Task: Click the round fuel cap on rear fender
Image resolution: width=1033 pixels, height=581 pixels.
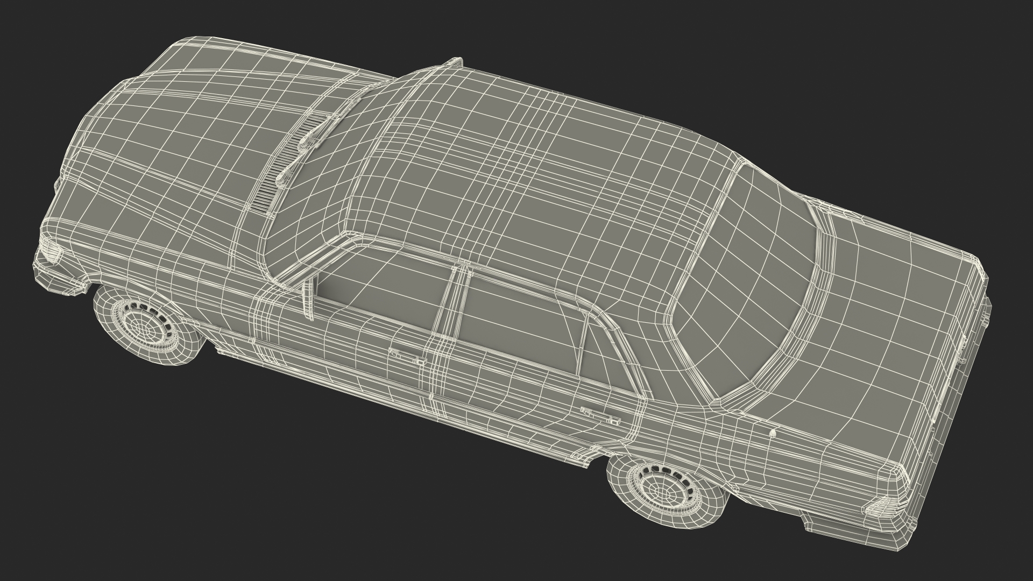Action: tap(772, 433)
